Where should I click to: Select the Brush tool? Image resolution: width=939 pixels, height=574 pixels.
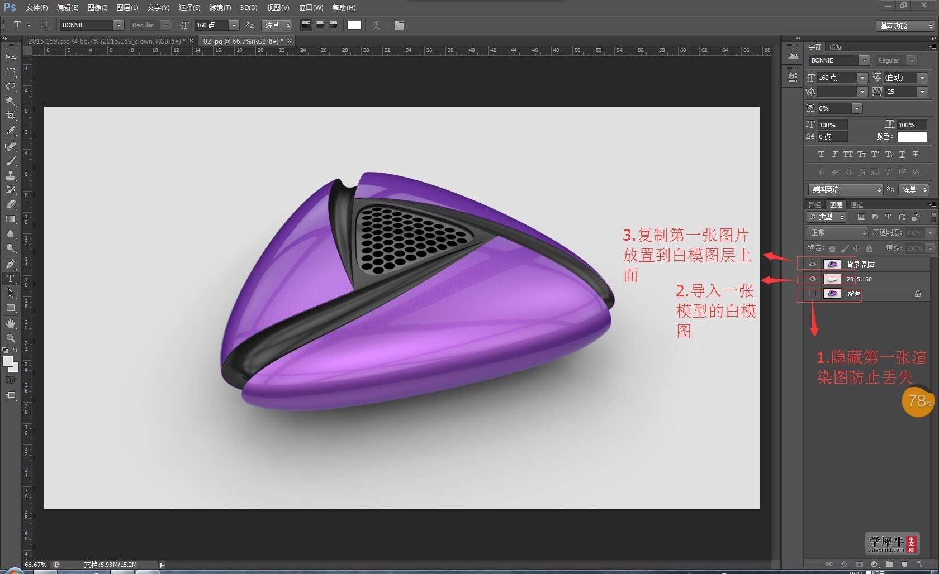pos(10,161)
